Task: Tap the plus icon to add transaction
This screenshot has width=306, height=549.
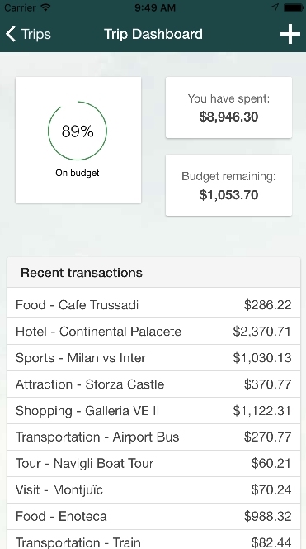Action: 290,34
